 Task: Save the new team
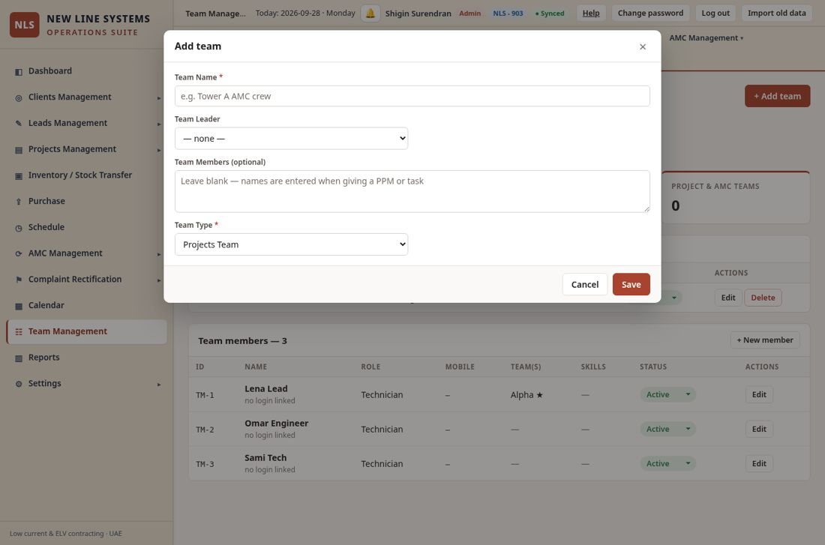pyautogui.click(x=631, y=284)
